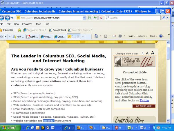Viewport: 174px width, 131px height.
Task: Toggle the Compatibility View icon
Action: pyautogui.click(x=89, y=18)
